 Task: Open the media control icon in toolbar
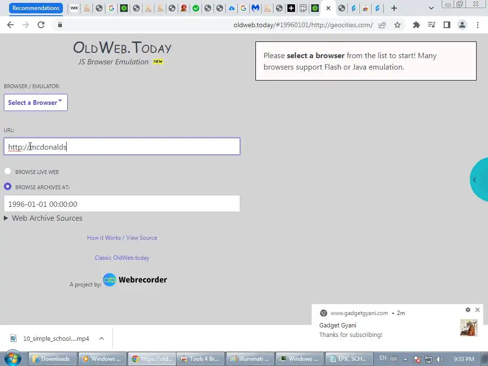[x=431, y=25]
